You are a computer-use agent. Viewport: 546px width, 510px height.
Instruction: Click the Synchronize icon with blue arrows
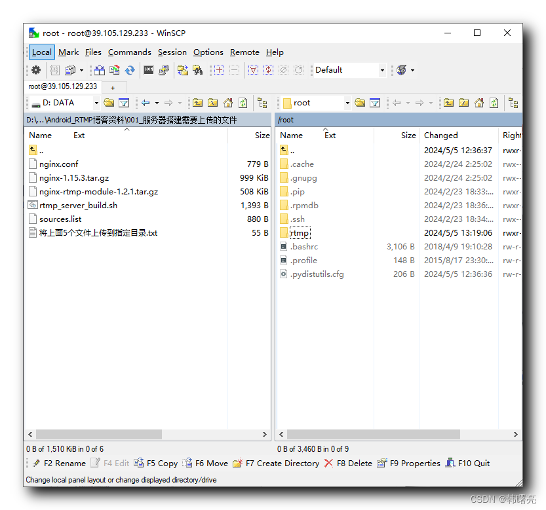pyautogui.click(x=130, y=70)
